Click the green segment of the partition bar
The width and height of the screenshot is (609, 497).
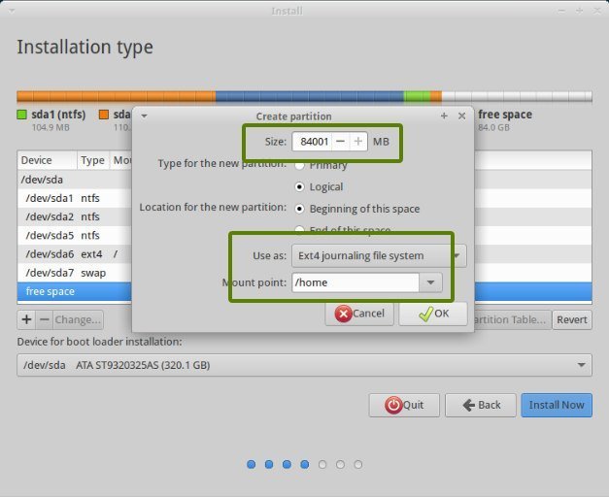(417, 96)
